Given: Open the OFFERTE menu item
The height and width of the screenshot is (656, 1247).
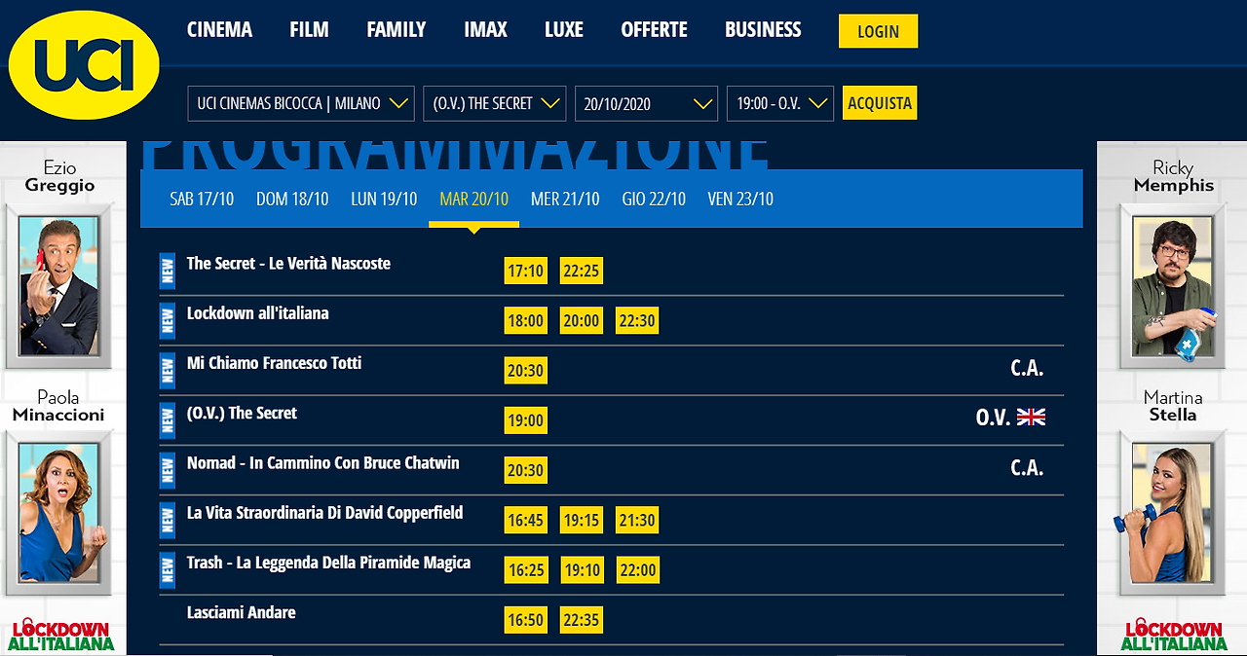Looking at the screenshot, I should click(654, 29).
